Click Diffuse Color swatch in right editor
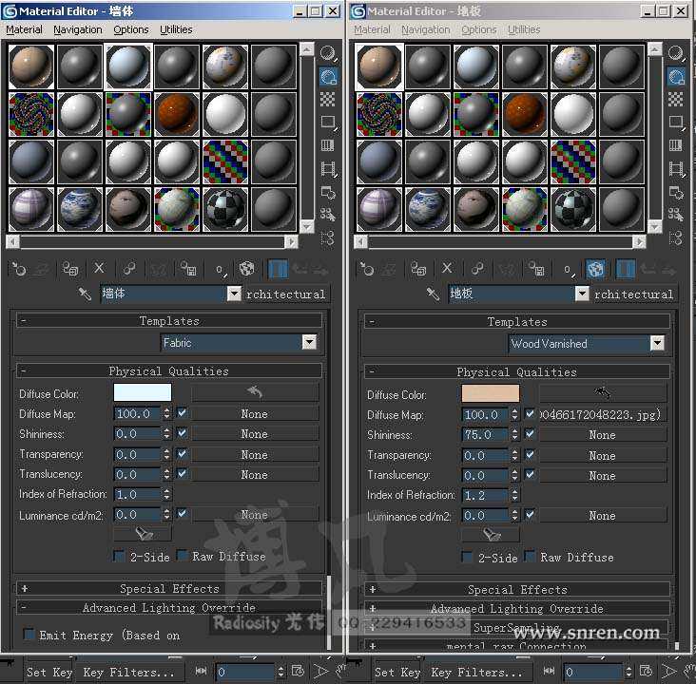The height and width of the screenshot is (684, 696). [x=491, y=394]
